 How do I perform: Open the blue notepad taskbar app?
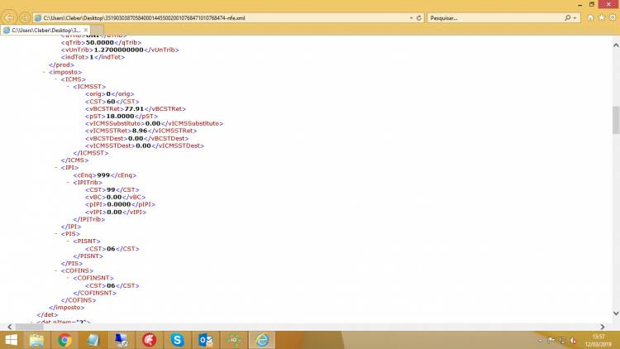click(x=93, y=340)
